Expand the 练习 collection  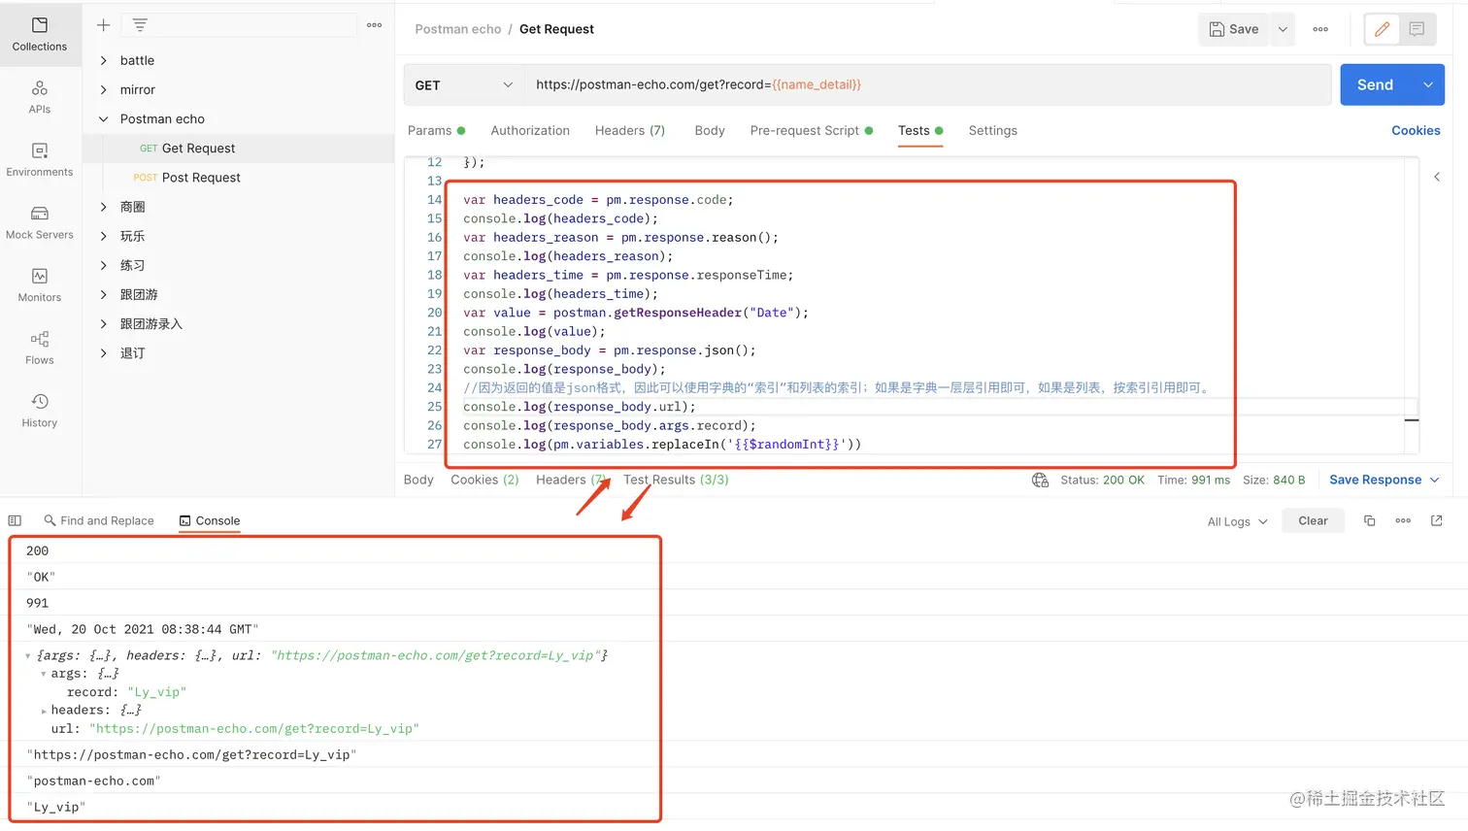103,265
